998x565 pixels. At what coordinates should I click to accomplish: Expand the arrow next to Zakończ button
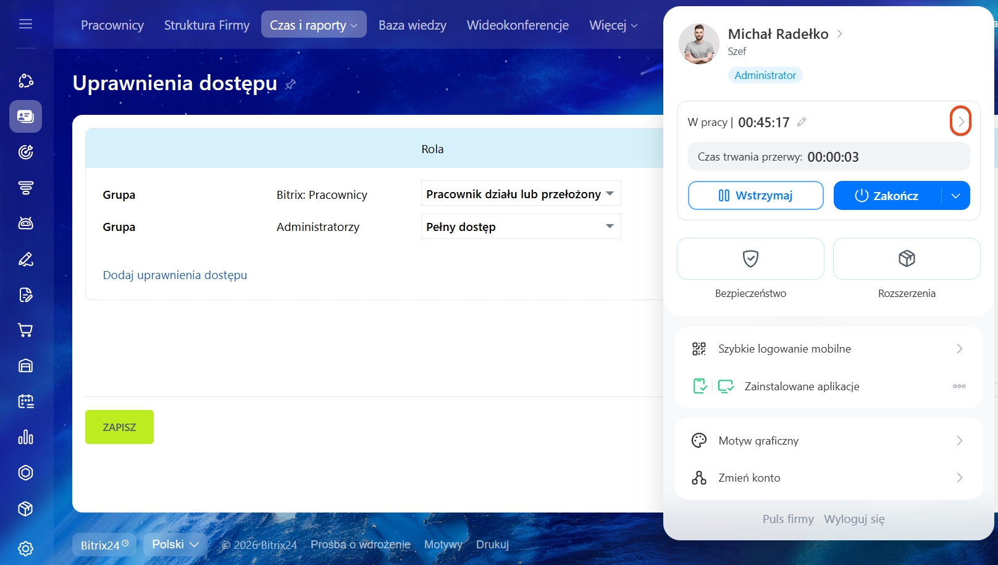coord(955,196)
